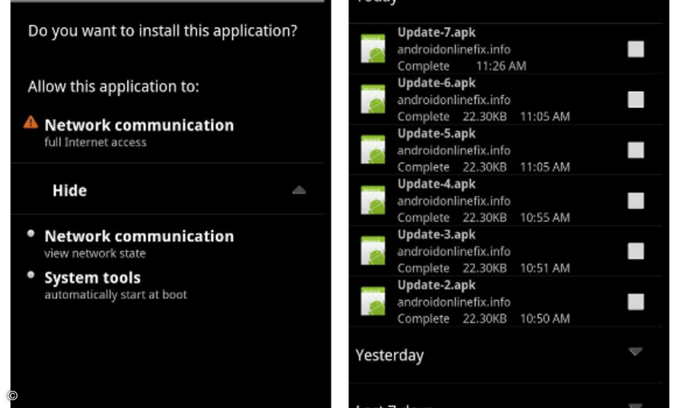Check the Update-7.apk checkbox

(x=636, y=49)
